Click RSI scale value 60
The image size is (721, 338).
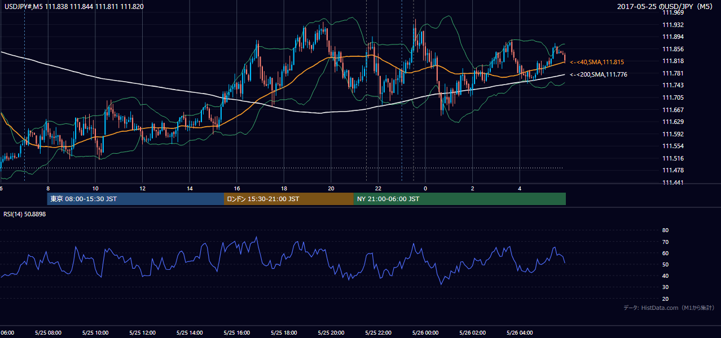point(665,253)
